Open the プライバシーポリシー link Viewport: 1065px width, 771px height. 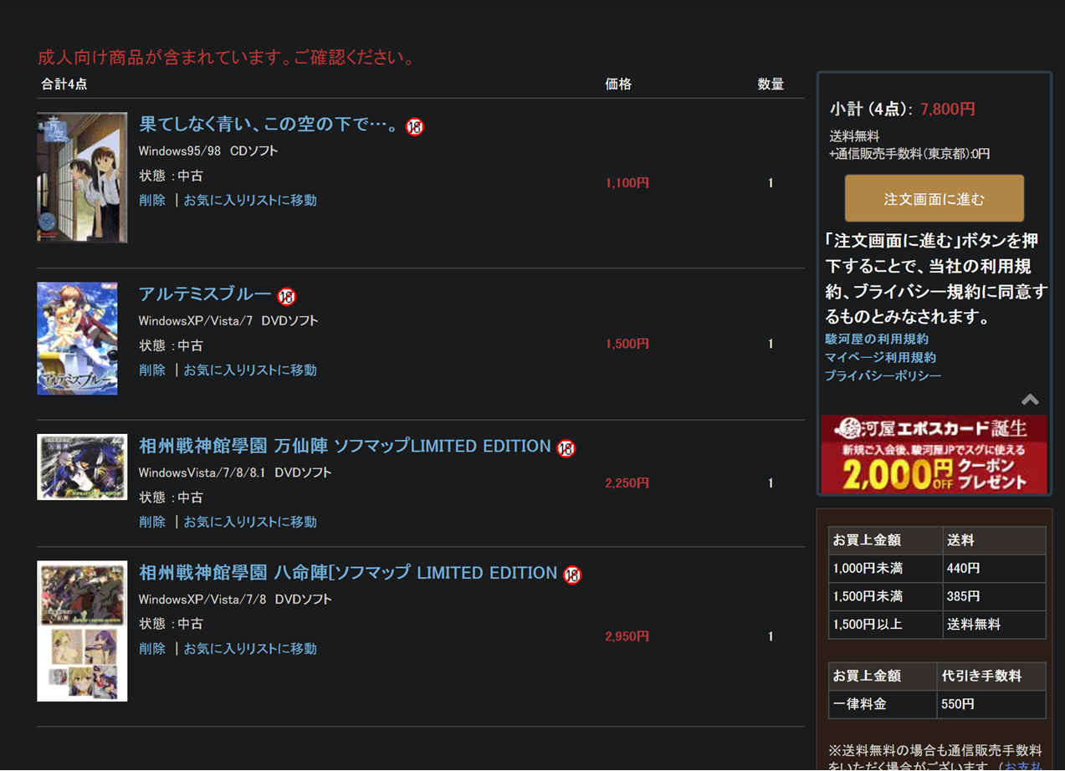pos(883,376)
